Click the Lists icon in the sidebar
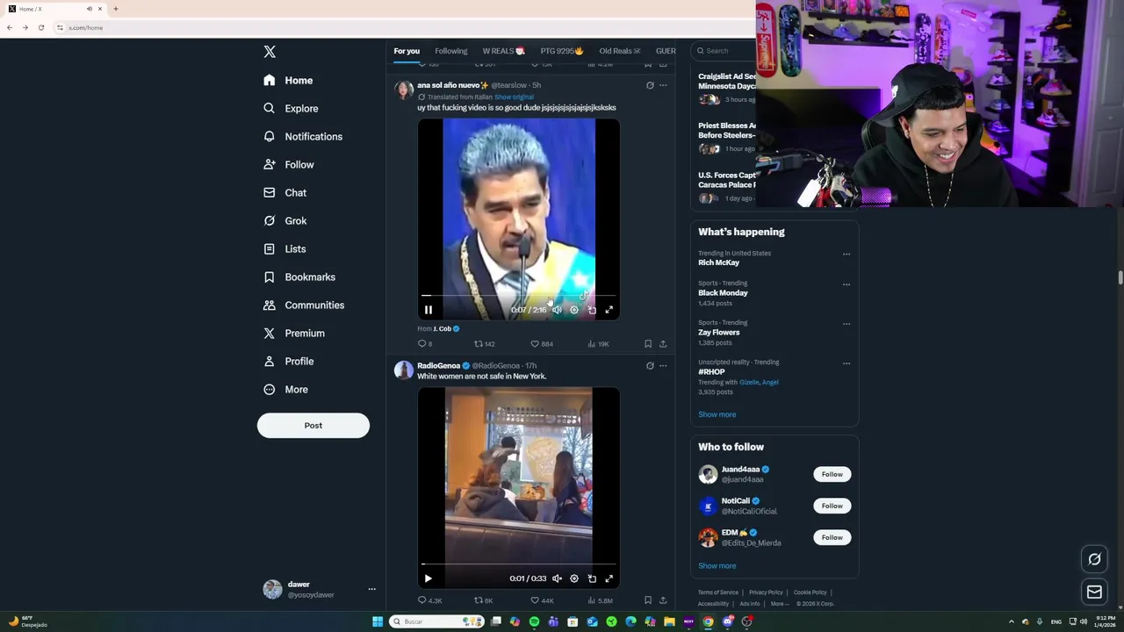Viewport: 1124px width, 632px height. (x=270, y=248)
